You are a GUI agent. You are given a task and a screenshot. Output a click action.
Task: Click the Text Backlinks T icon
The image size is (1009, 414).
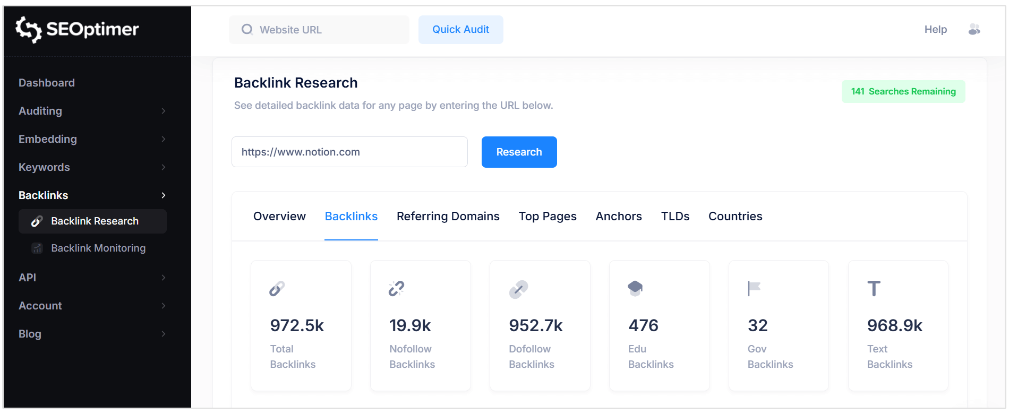click(x=874, y=289)
